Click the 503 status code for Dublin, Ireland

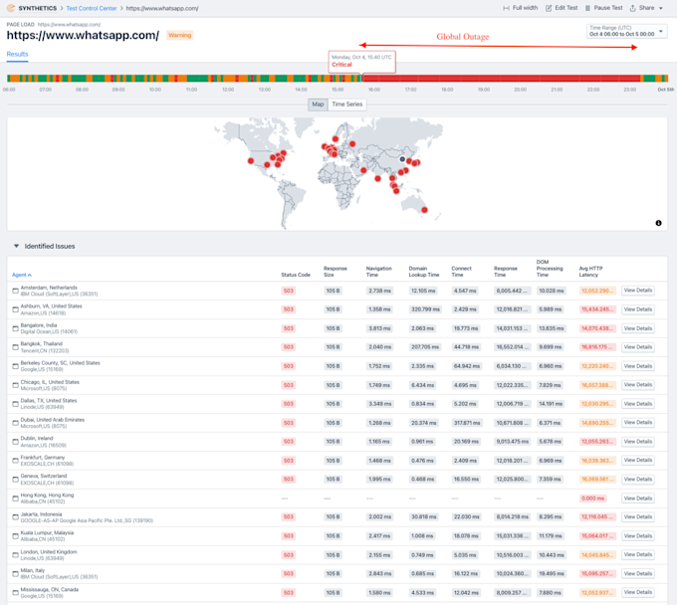[x=289, y=442]
